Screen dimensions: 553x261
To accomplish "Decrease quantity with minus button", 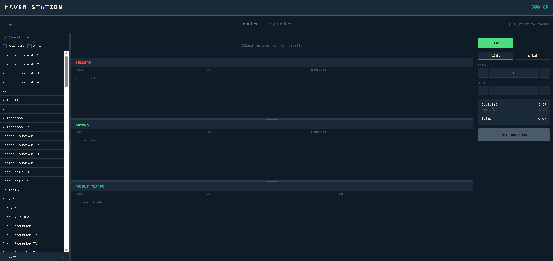I will [x=483, y=91].
